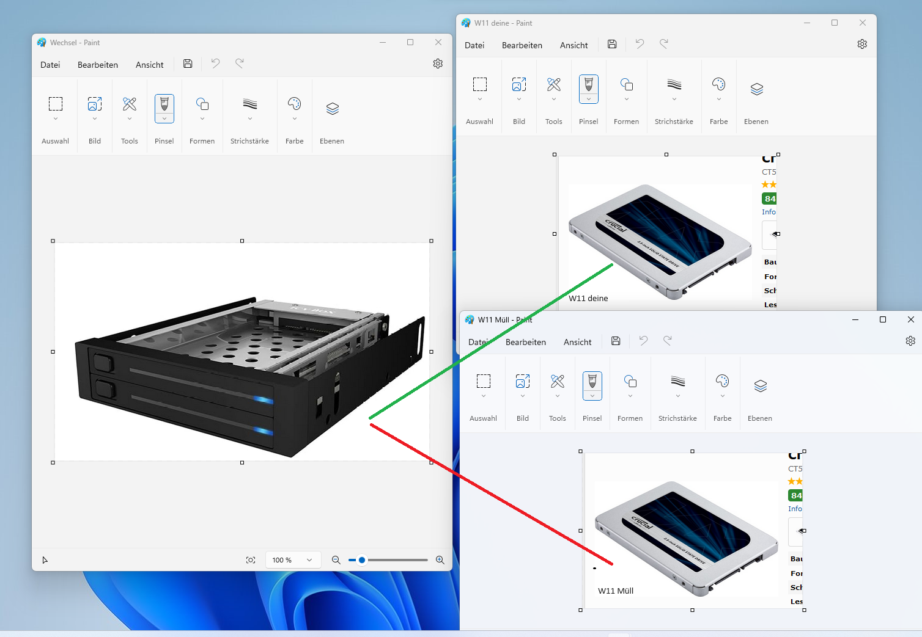Open the Datei menu in W11 deine window

coord(474,45)
